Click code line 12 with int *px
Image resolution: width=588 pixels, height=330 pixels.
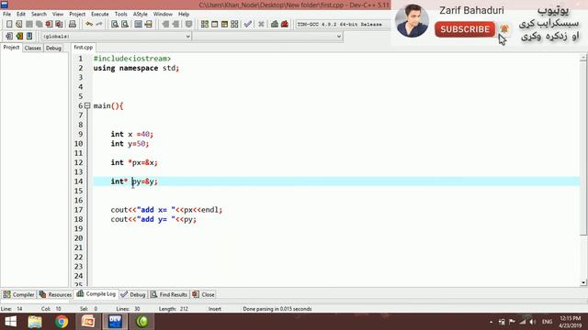pos(134,162)
